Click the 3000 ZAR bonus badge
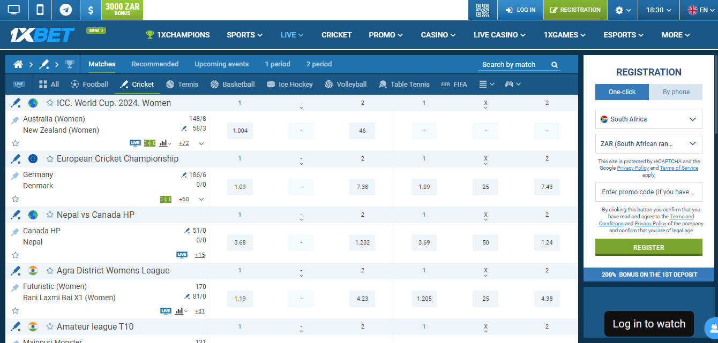Screen dimensions: 718x343 [x=122, y=10]
